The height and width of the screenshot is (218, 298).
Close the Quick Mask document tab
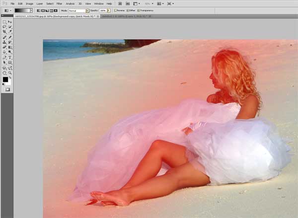98,16
